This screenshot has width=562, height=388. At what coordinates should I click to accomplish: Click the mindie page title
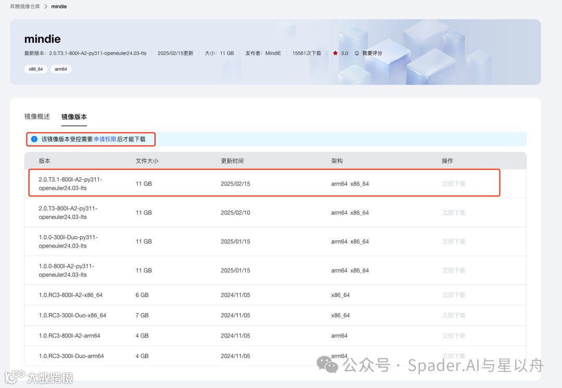(42, 38)
